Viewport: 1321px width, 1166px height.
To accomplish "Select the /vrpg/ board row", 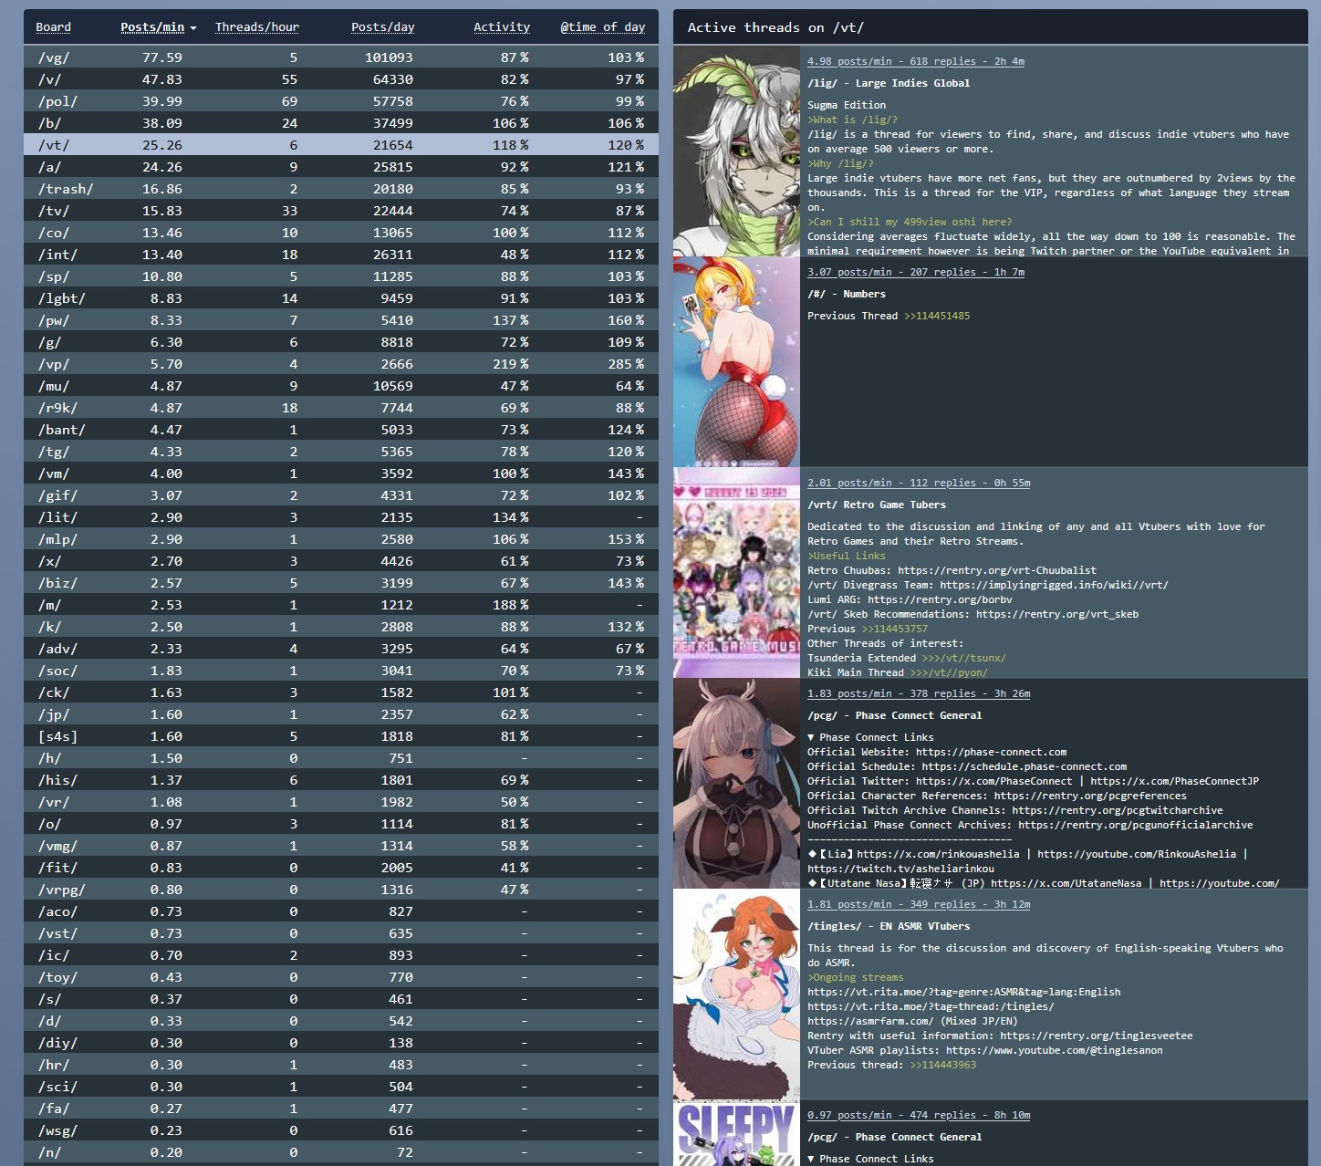I will tap(341, 890).
